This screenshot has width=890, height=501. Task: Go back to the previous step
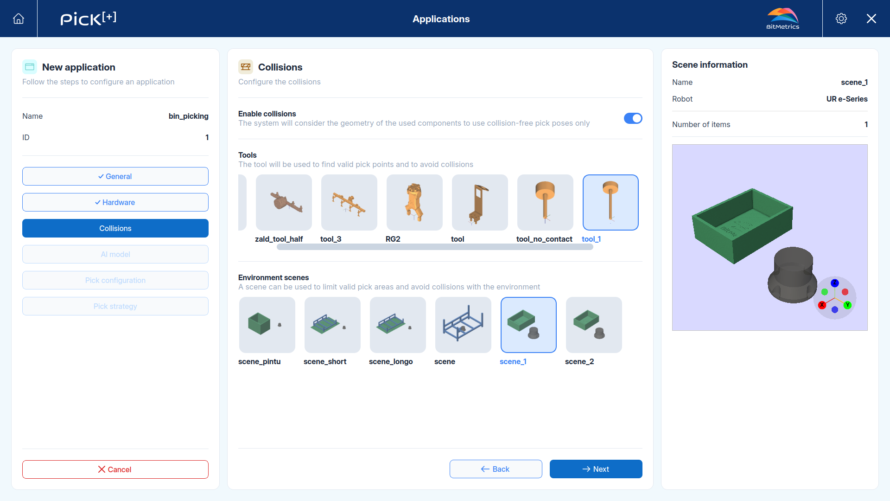coord(496,469)
